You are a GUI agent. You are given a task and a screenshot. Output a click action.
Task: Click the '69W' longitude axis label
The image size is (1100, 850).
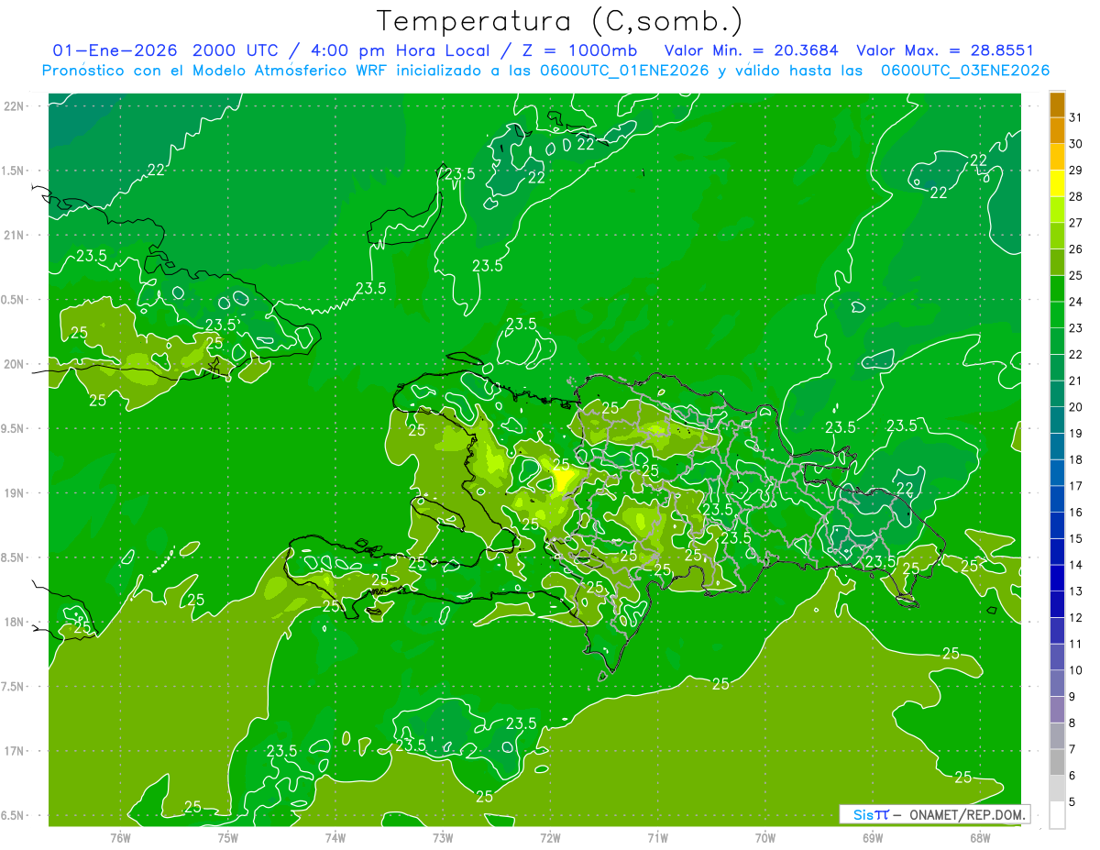(x=873, y=837)
